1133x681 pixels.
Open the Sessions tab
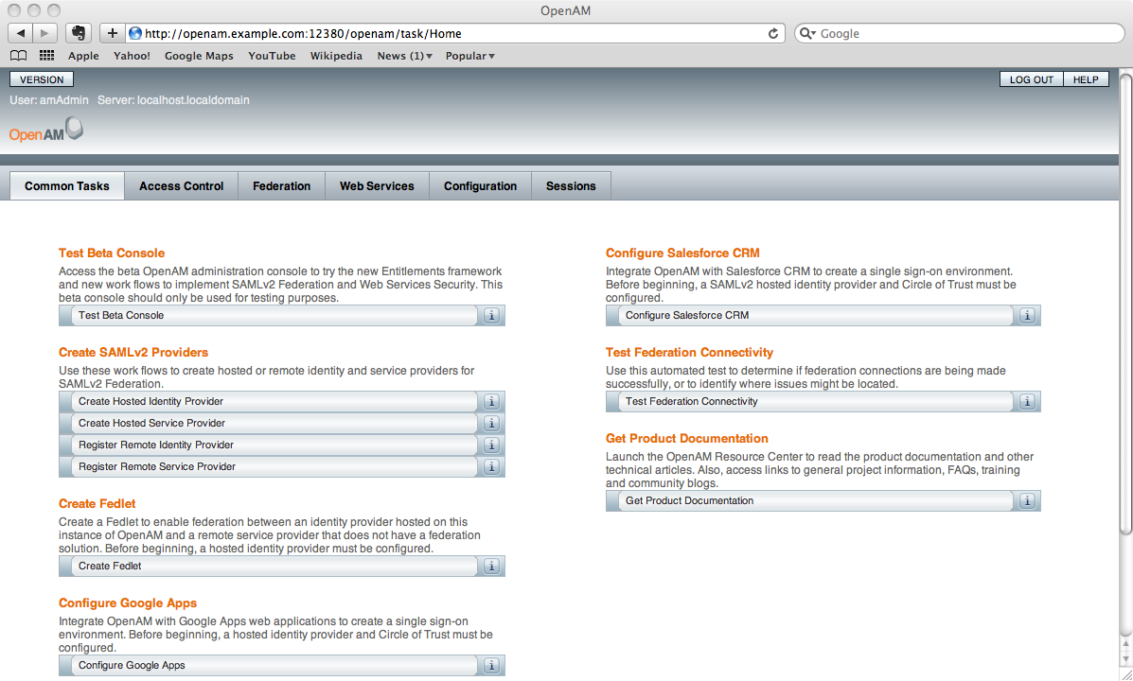coord(571,185)
